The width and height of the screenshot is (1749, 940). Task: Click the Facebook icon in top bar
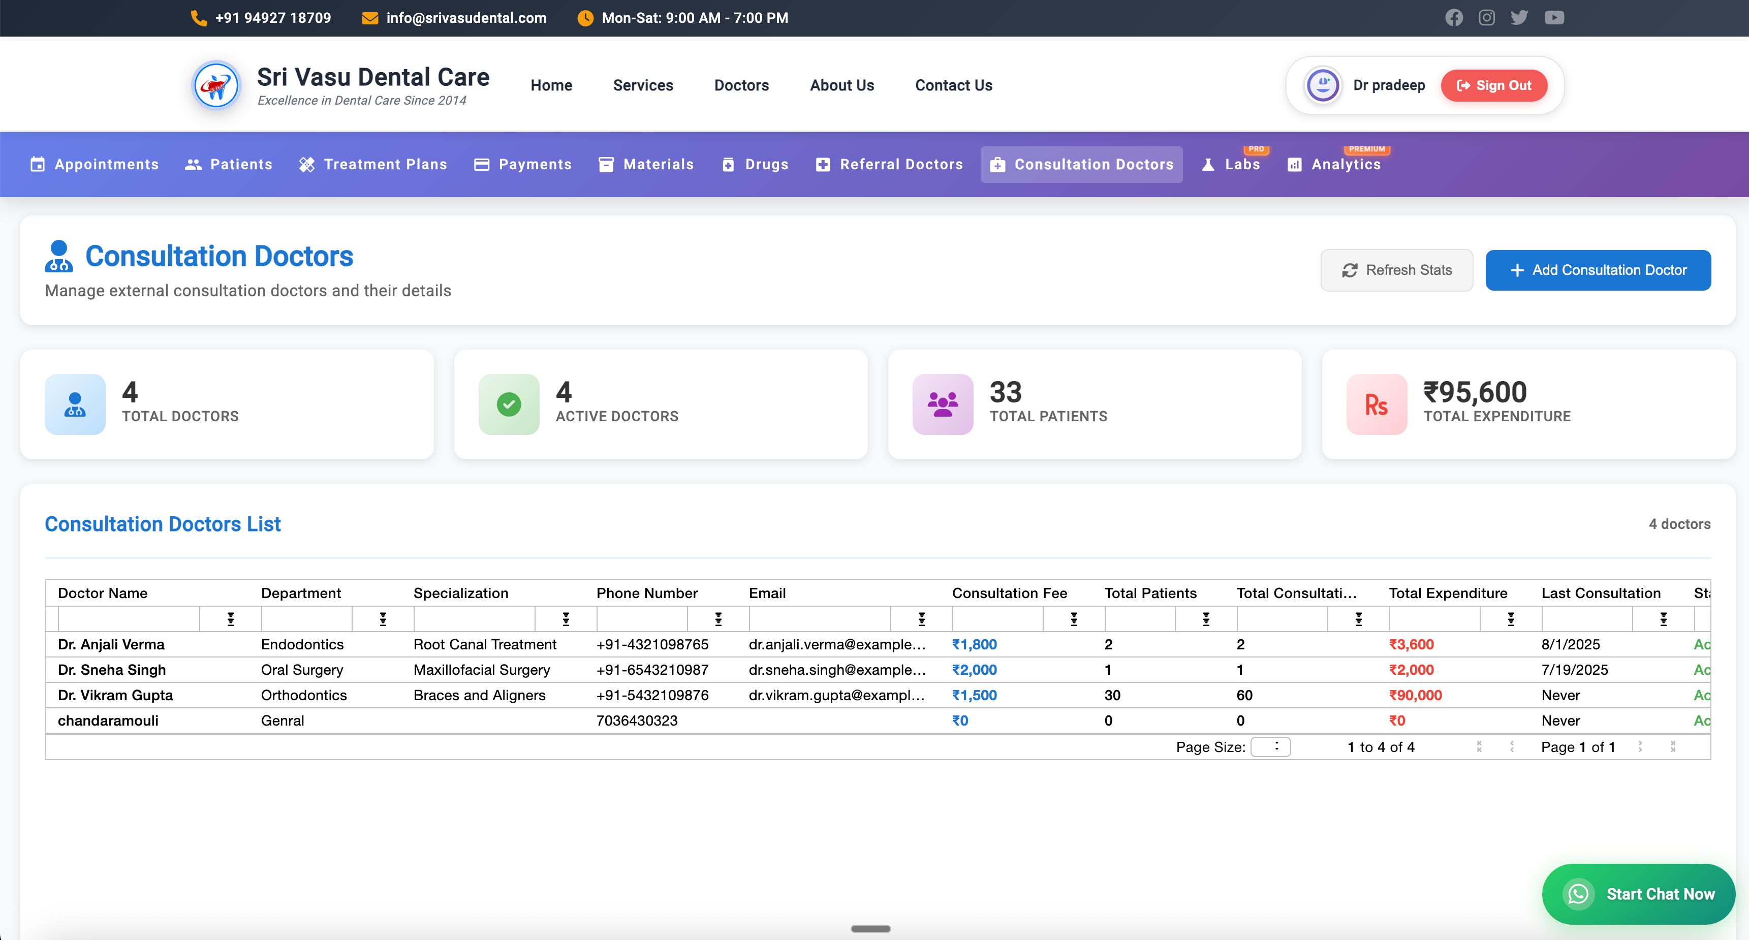[x=1454, y=18]
